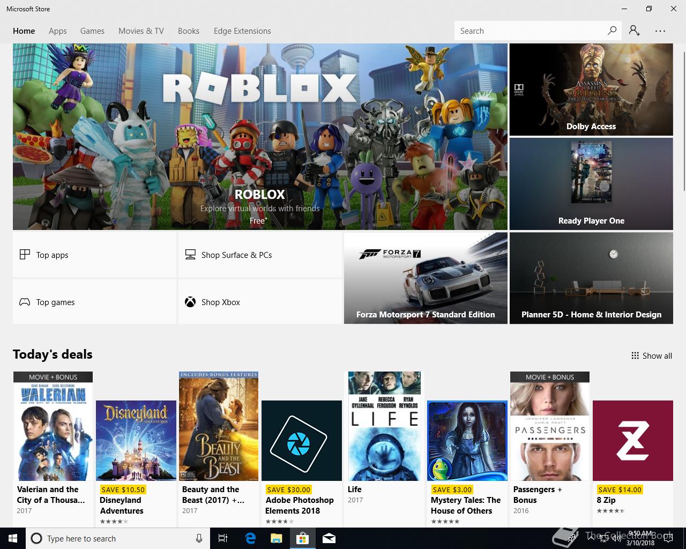Open Task View in the taskbar
This screenshot has height=549, width=686.
pos(223,538)
